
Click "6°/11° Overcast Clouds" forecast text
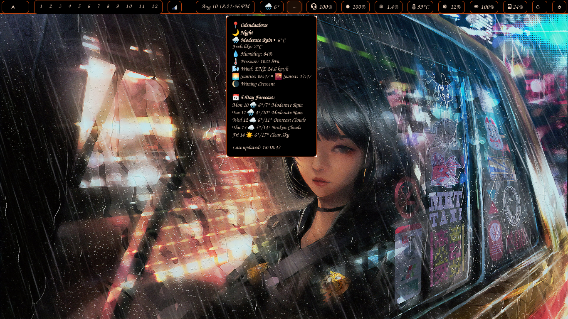point(281,120)
